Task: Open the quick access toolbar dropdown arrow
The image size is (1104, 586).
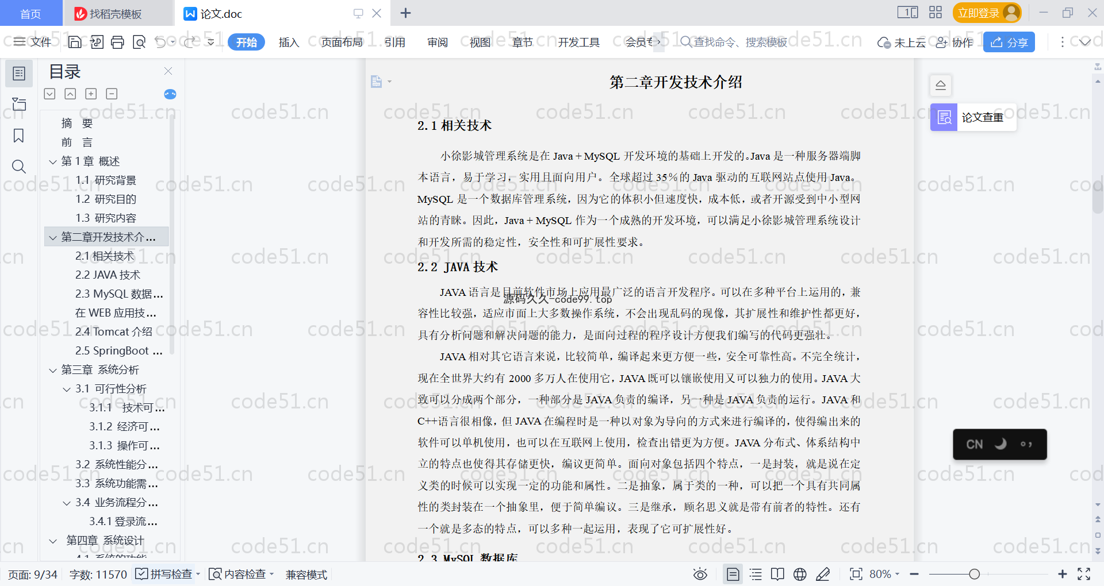Action: coord(210,42)
